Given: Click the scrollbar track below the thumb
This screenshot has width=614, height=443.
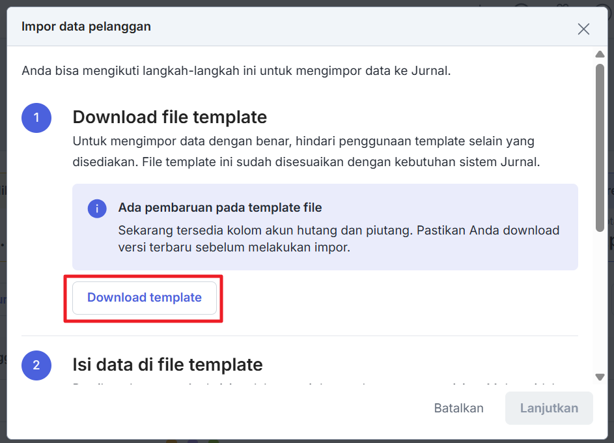Looking at the screenshot, I should (x=600, y=300).
